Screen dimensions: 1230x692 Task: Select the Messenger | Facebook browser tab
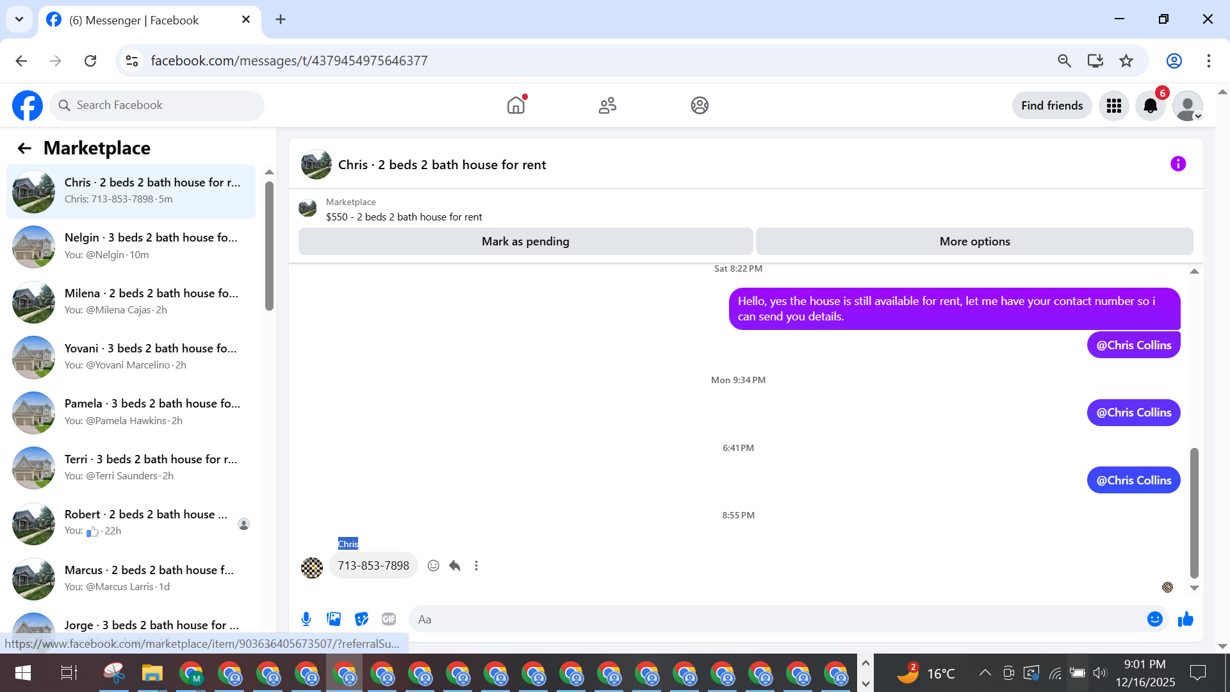pyautogui.click(x=150, y=21)
